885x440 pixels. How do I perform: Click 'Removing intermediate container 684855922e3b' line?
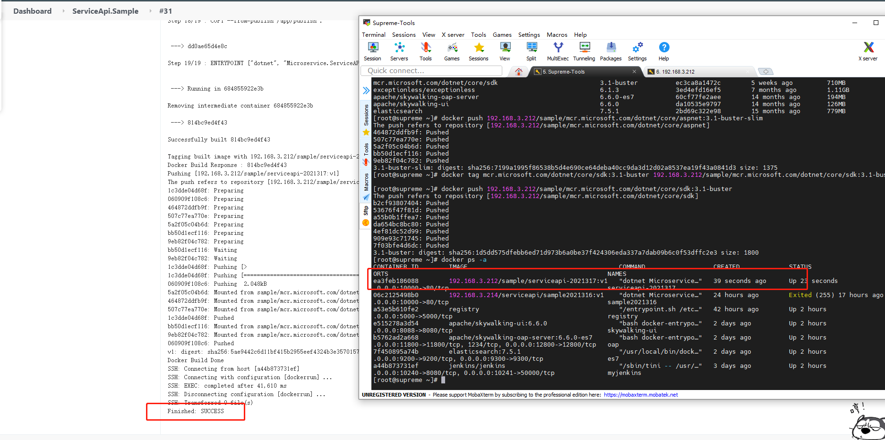(240, 106)
